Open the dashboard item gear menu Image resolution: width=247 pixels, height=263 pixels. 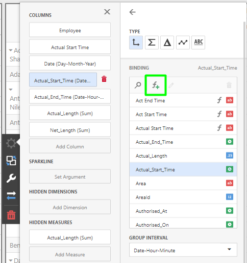(x=11, y=143)
